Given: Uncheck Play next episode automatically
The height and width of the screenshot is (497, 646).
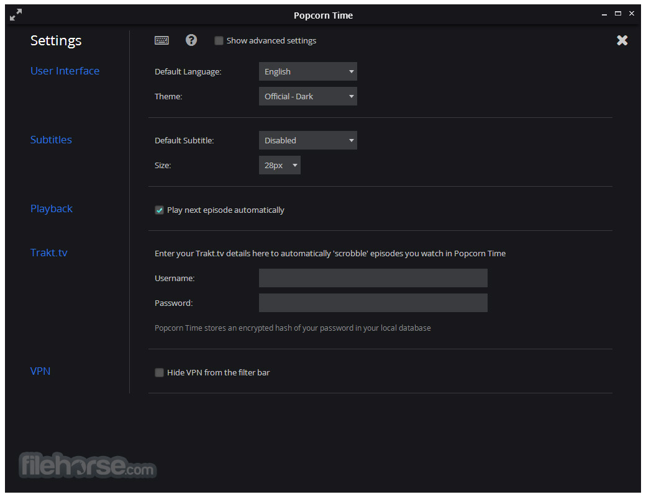Looking at the screenshot, I should (x=159, y=210).
